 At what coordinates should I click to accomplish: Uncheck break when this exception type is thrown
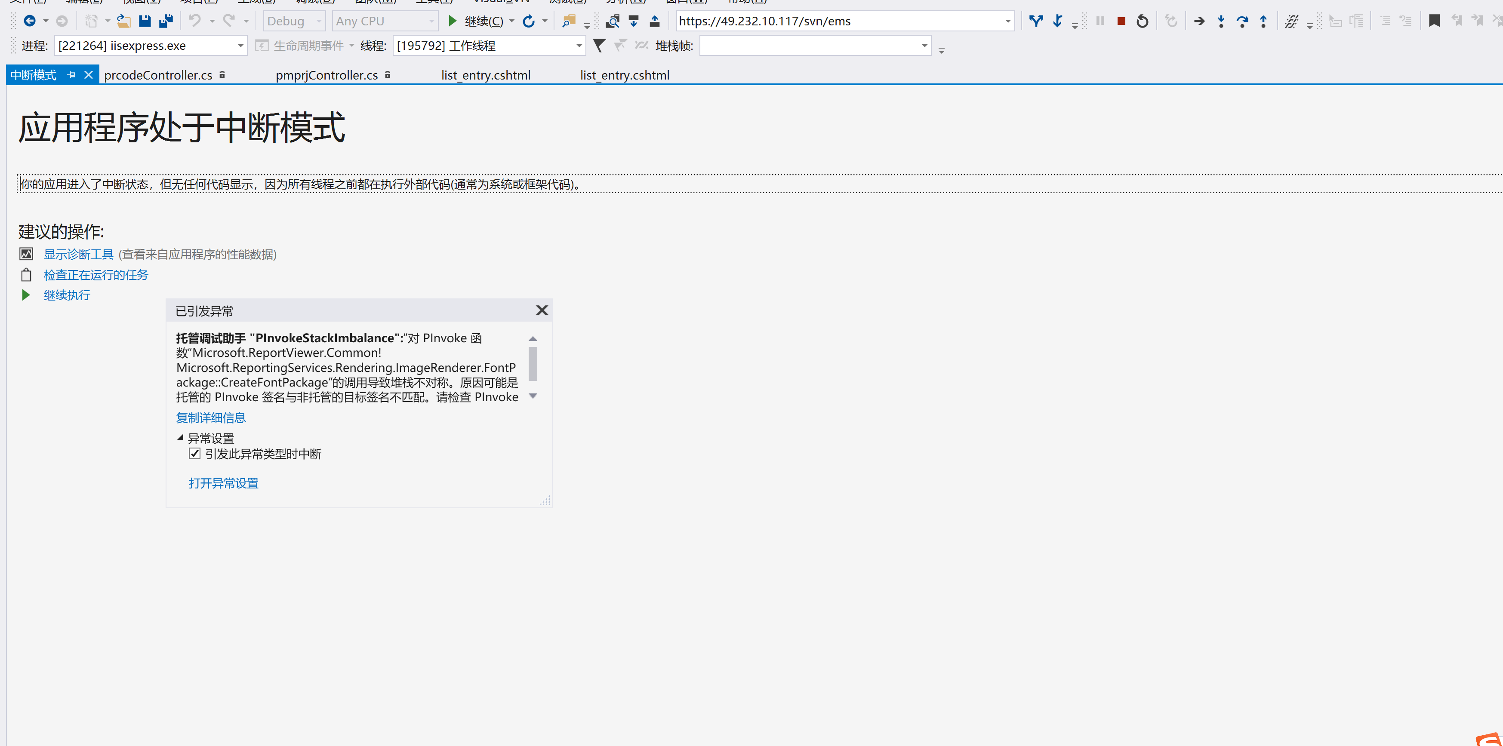pos(195,454)
